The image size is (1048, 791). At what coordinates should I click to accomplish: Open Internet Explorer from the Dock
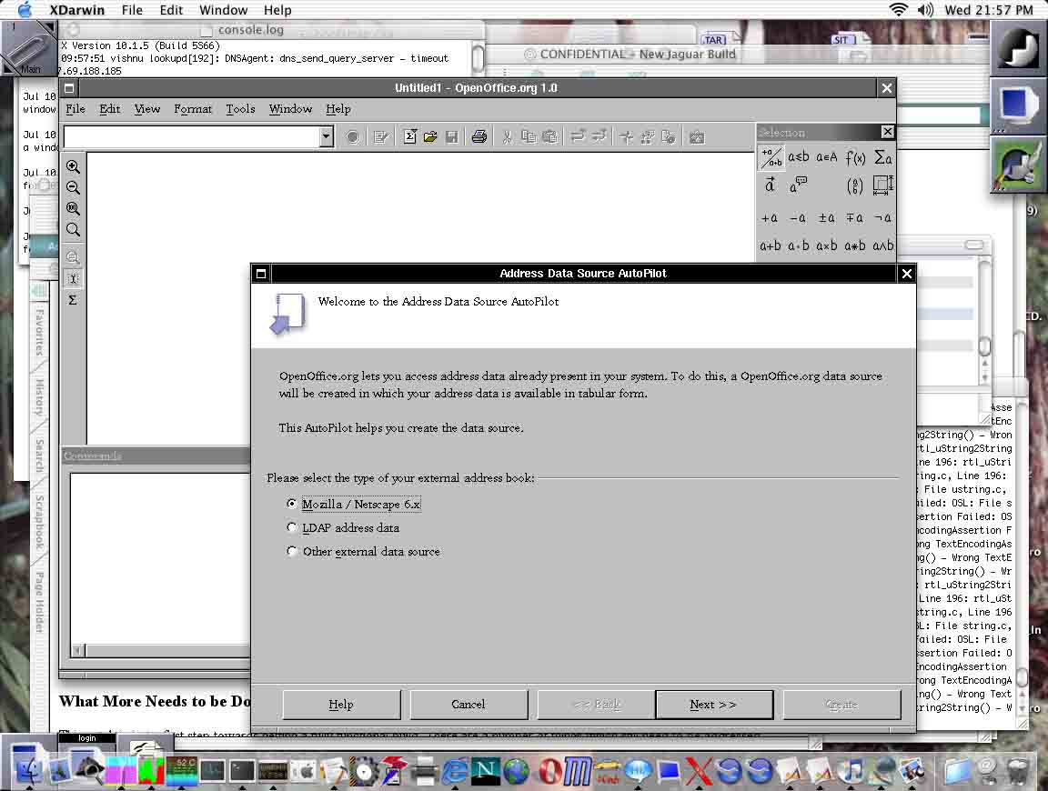tap(455, 772)
